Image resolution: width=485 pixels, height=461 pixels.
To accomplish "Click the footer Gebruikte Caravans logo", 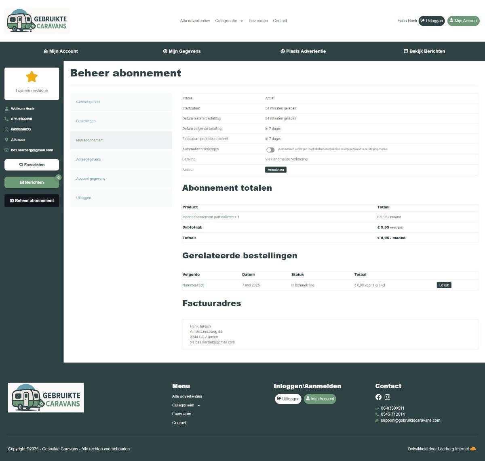I will click(x=46, y=398).
